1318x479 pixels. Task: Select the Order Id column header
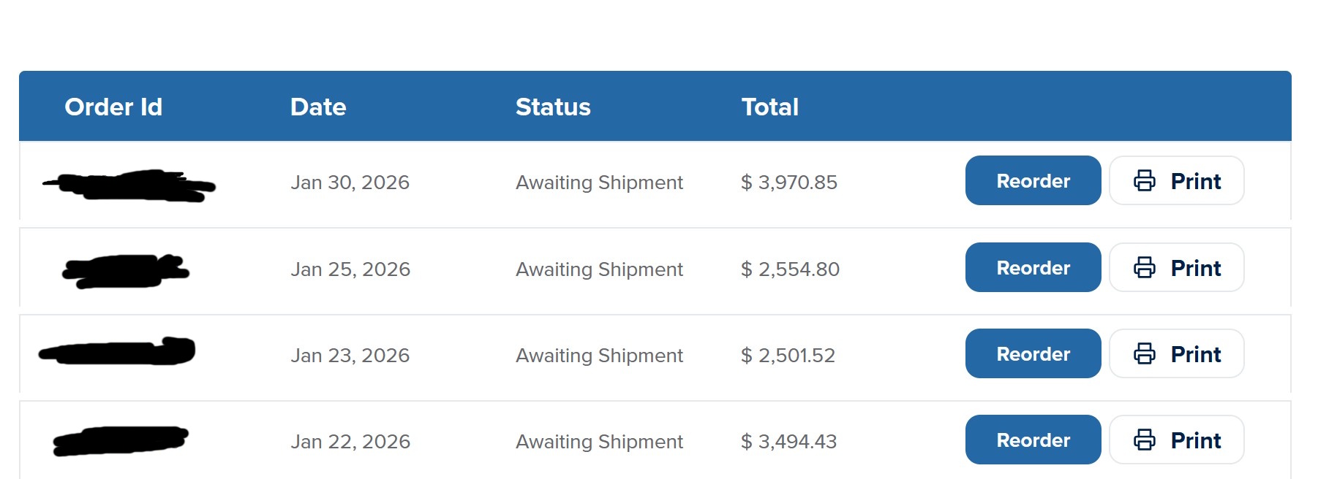[113, 107]
